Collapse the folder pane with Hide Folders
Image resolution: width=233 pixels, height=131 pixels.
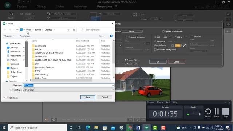coord(11,98)
